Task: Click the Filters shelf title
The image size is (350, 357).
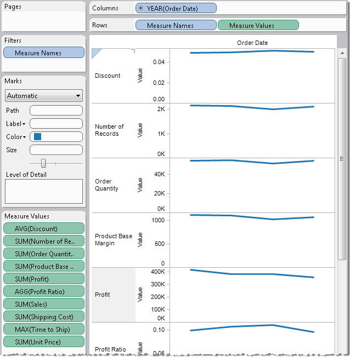Action: [13, 41]
